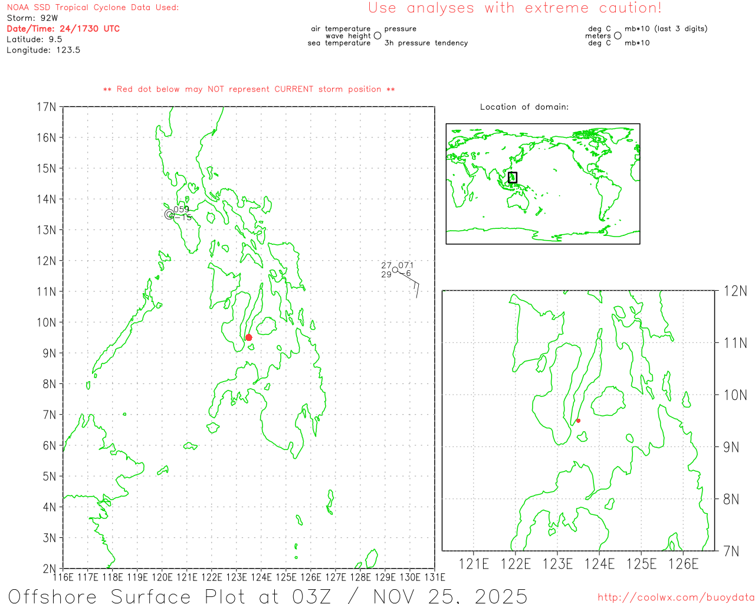Viewport: 755px width, 604px height.
Task: Click the "Date/Time: 24/1730 UTC" line
Action: click(63, 28)
